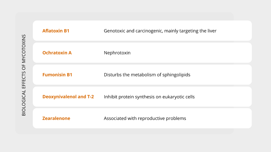The width and height of the screenshot is (271, 152).
Task: Click the Fumonisin B1 title
Action: tap(57, 75)
